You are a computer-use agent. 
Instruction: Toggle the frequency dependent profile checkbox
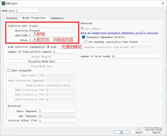84,37
